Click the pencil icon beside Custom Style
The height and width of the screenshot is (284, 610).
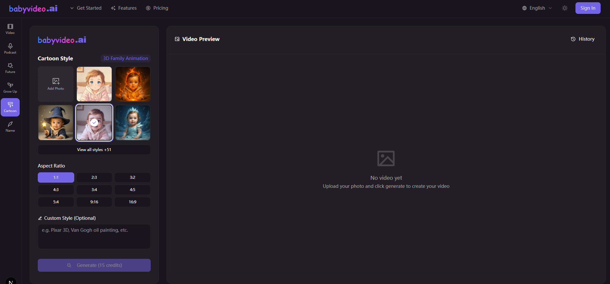(40, 218)
